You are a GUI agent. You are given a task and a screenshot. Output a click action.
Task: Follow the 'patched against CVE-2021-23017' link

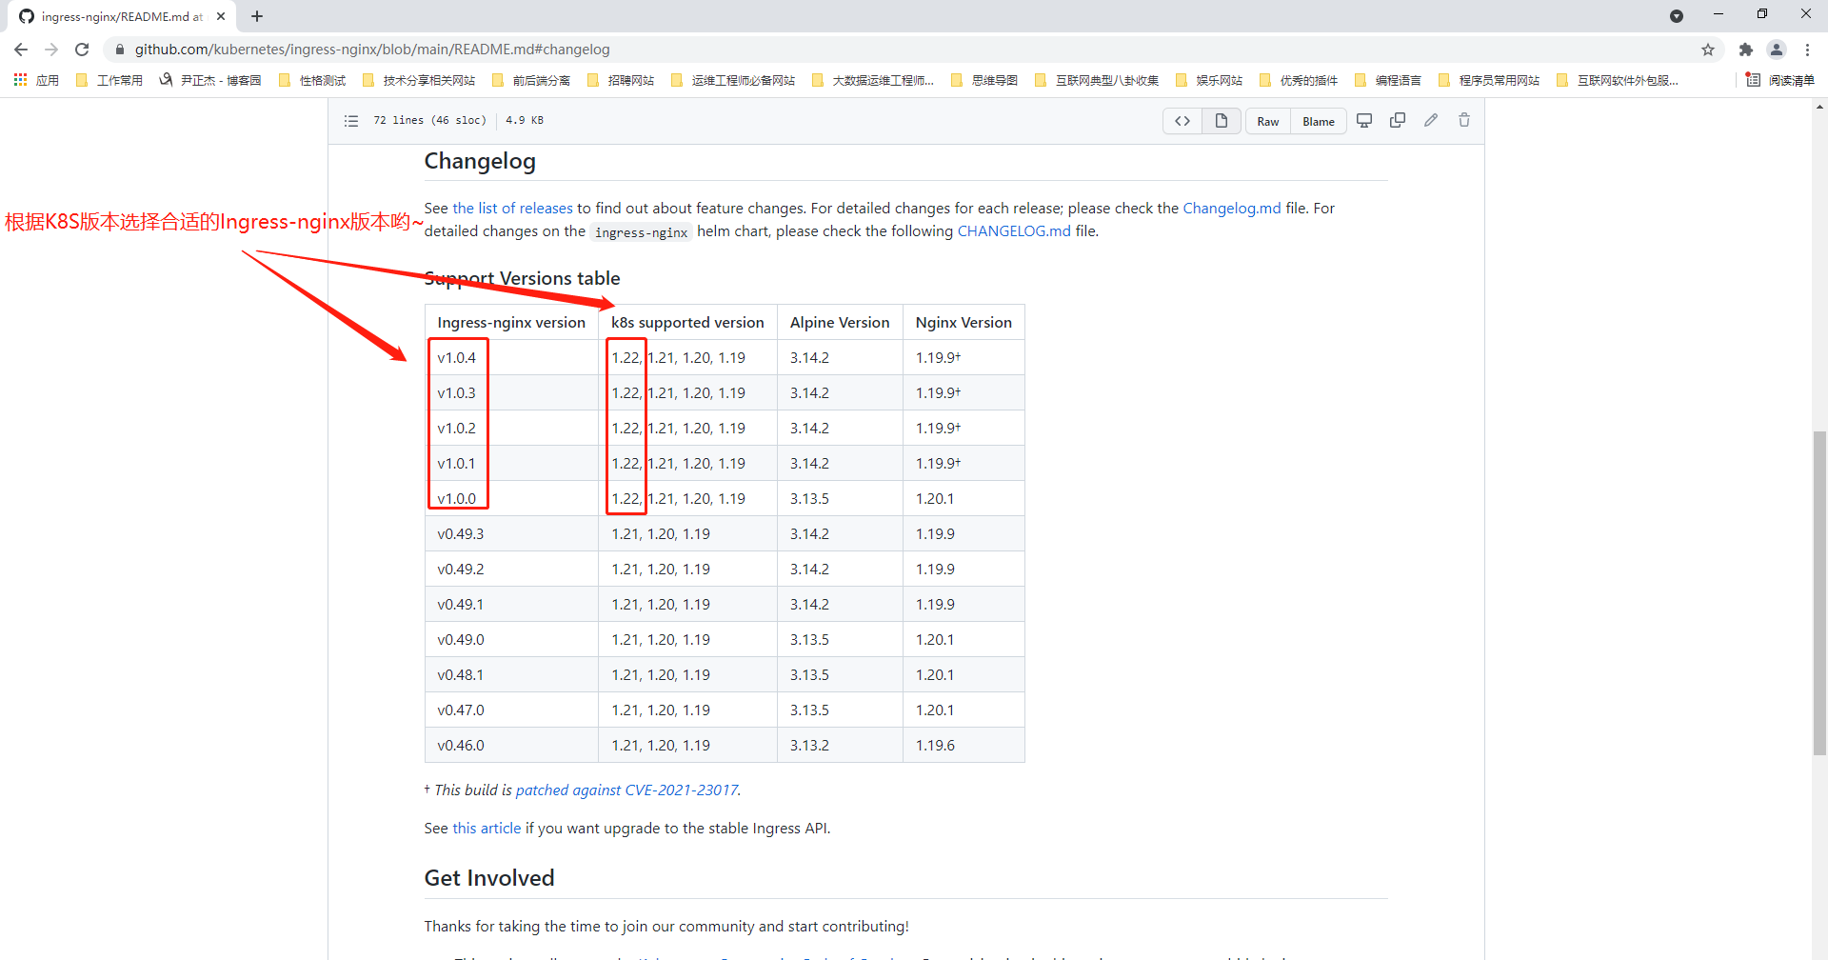pyautogui.click(x=626, y=790)
